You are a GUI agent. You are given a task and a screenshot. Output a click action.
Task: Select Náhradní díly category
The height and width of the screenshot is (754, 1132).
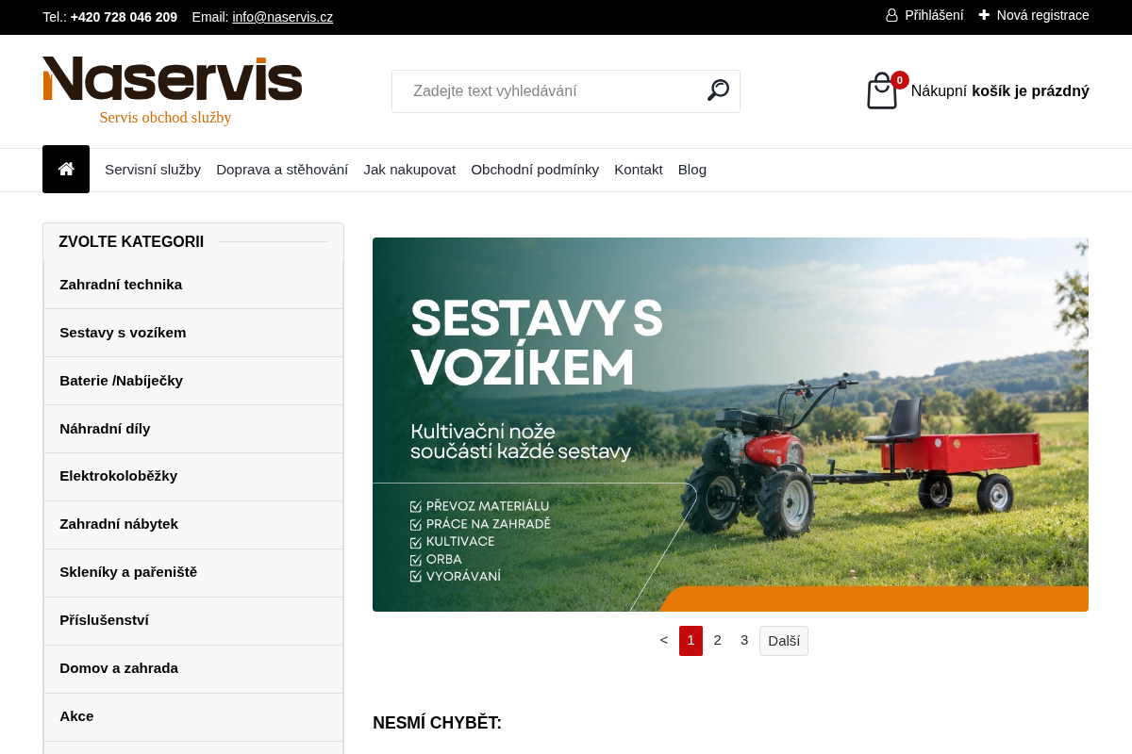point(193,429)
